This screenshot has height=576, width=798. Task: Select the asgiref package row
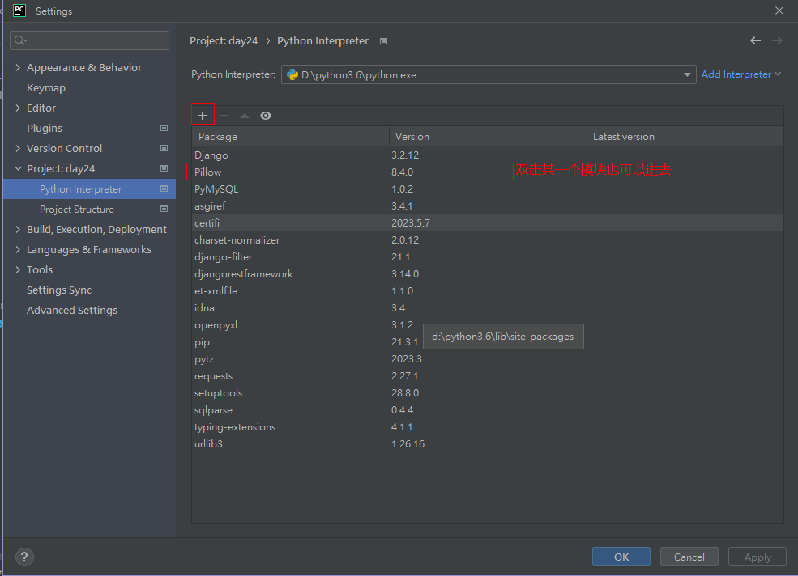488,206
